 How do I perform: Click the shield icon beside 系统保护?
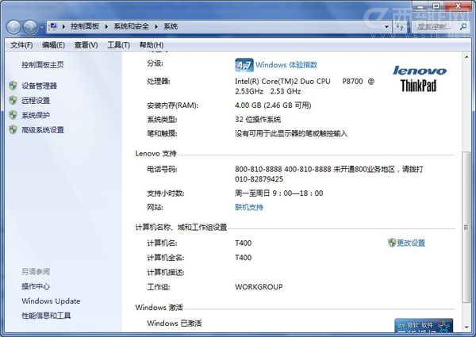pyautogui.click(x=13, y=115)
